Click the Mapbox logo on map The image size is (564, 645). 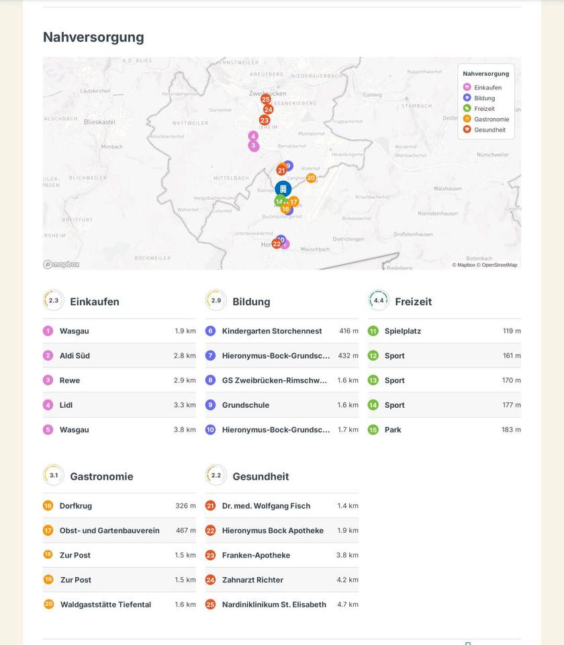[61, 264]
